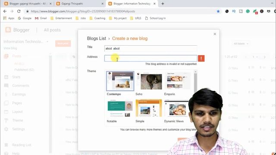The image size is (276, 155).
Task: Open the My project bookmarks folder
Action: pos(118,18)
